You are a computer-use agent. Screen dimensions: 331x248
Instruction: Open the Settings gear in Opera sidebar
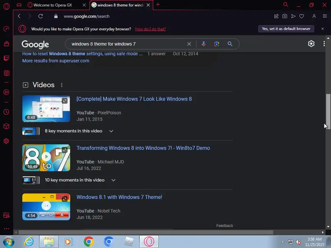tap(6, 141)
